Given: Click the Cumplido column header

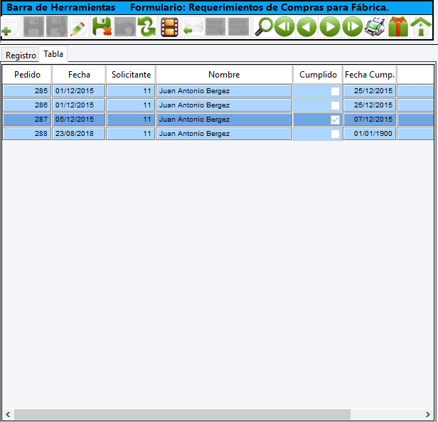Looking at the screenshot, I should (318, 75).
